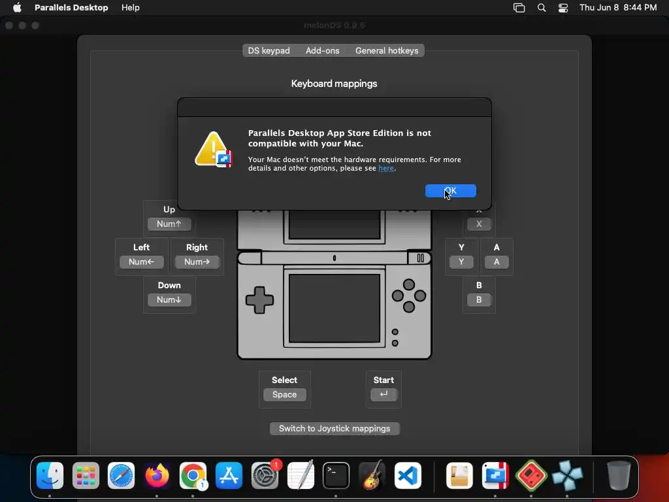Screen dimensions: 669x502
Task: Click the Select mapping button Space
Action: [x=285, y=394]
